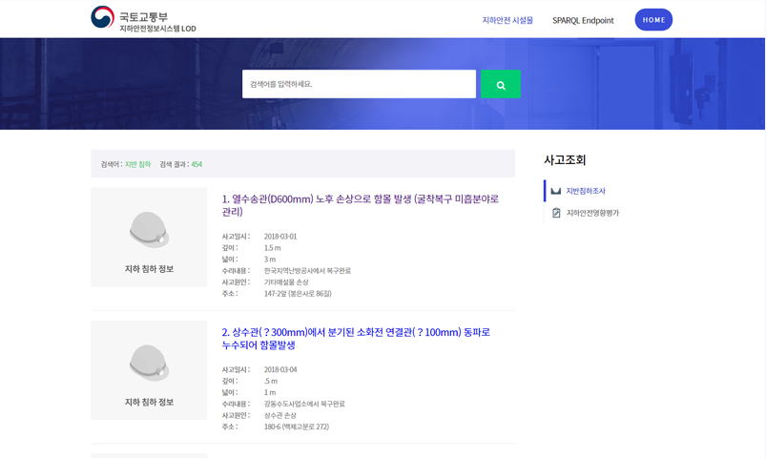Screen dimensions: 766x458
Task: Click 지하 침하 정보 label of result 2
Action: click(x=149, y=402)
